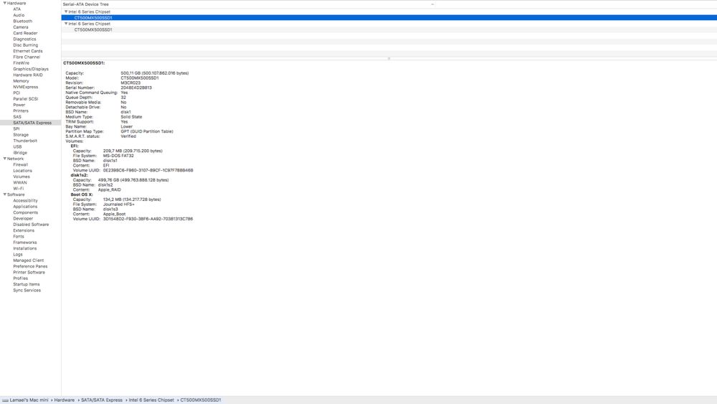
Task: Open Extensions under Software
Action: coord(24,230)
